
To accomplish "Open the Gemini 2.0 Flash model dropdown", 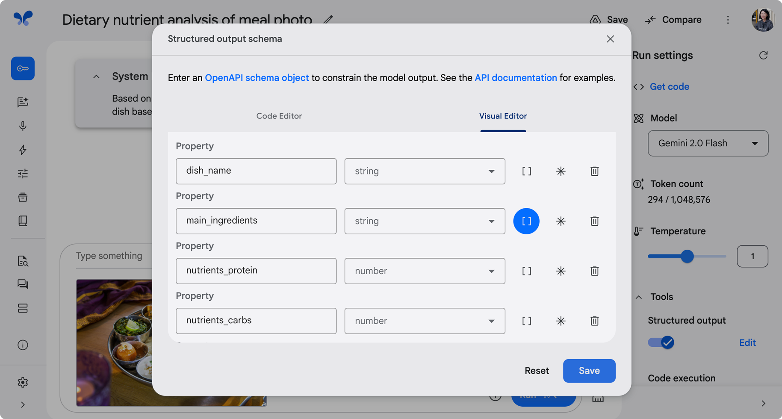I will point(708,143).
